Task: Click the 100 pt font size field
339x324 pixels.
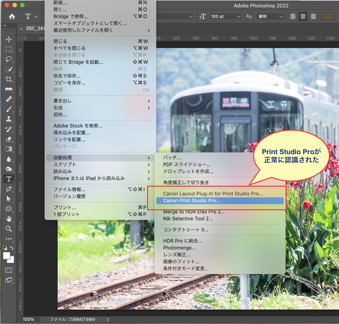Action: [x=222, y=17]
